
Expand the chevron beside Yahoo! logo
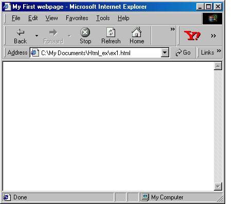tap(213, 36)
